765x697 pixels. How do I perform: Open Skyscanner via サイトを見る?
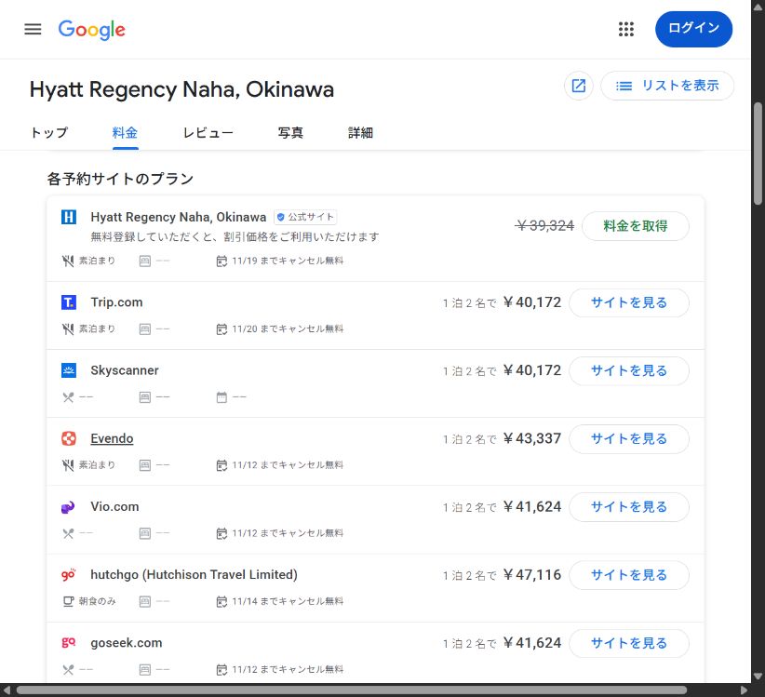pyautogui.click(x=629, y=370)
